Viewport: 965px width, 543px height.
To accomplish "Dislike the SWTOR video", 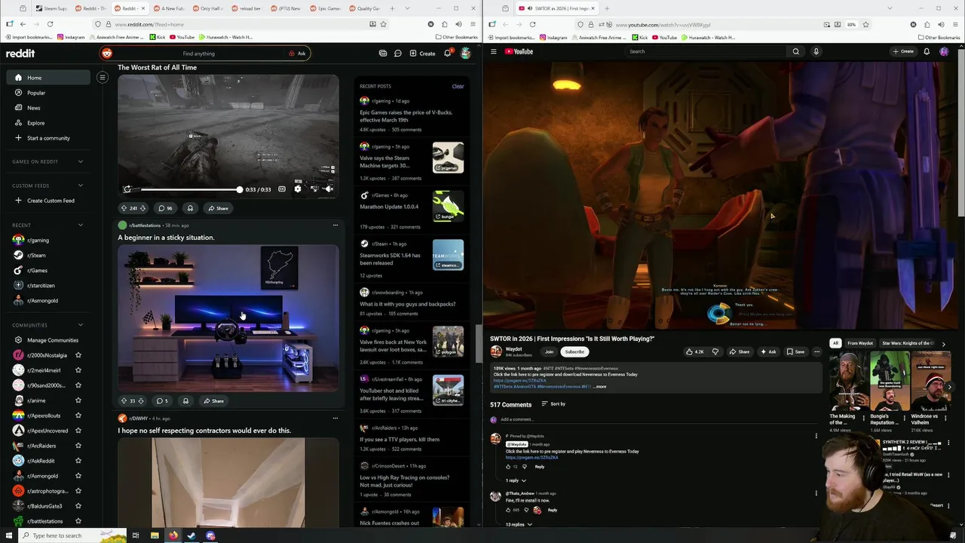I will tap(715, 351).
